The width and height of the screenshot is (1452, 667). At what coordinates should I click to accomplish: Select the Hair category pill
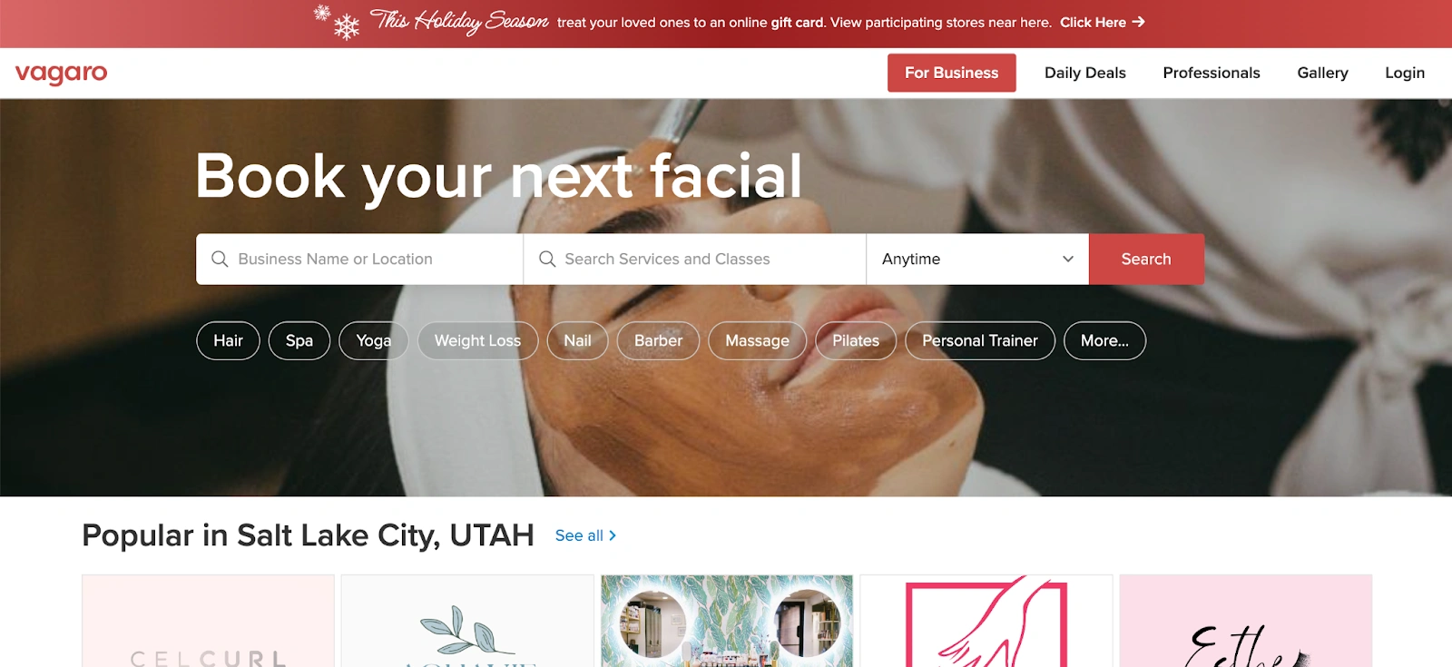tap(228, 341)
